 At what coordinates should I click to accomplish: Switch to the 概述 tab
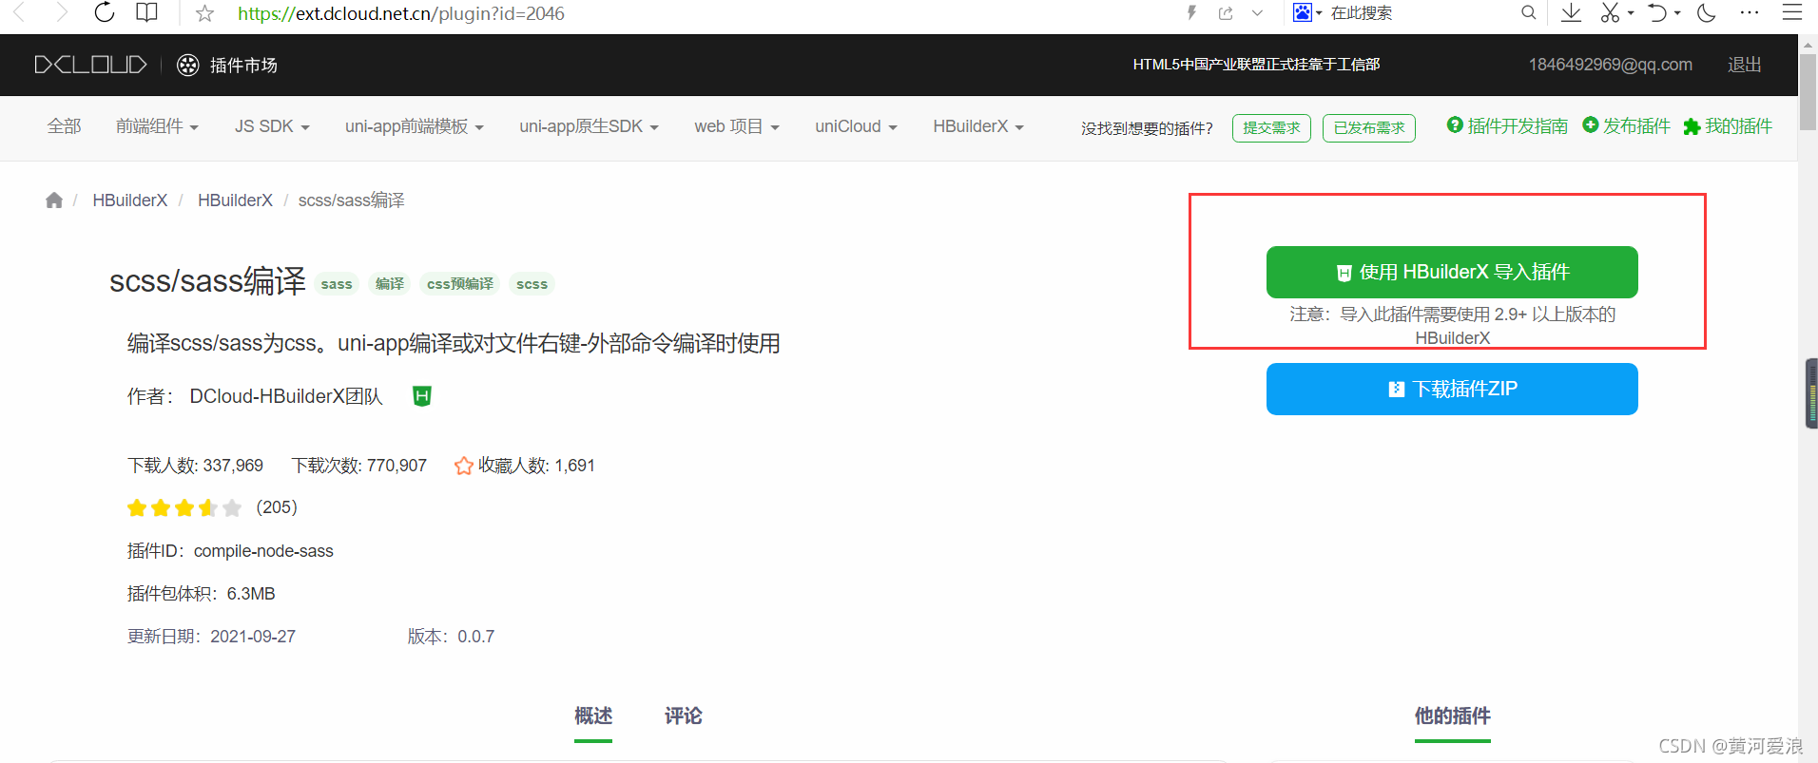593,715
